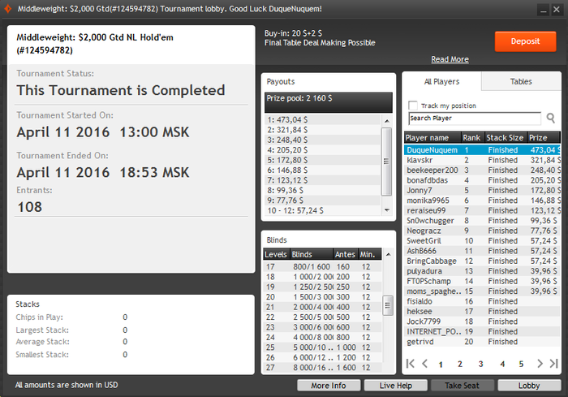The height and width of the screenshot is (397, 568).
Task: Click Payouts list scroll down arrow
Action: click(x=386, y=210)
